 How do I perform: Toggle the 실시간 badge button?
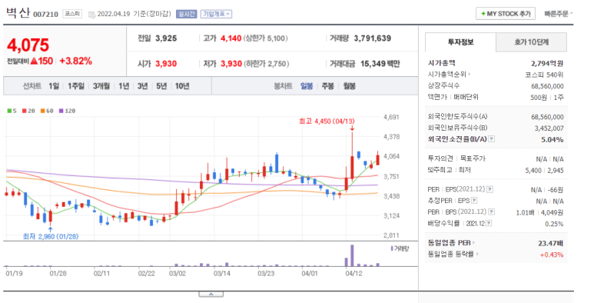click(187, 14)
